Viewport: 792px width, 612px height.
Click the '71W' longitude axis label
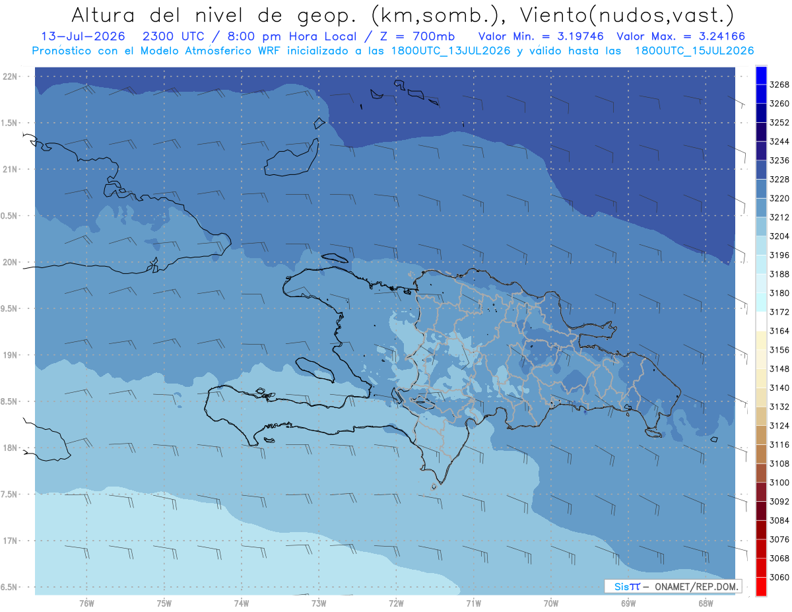474,603
